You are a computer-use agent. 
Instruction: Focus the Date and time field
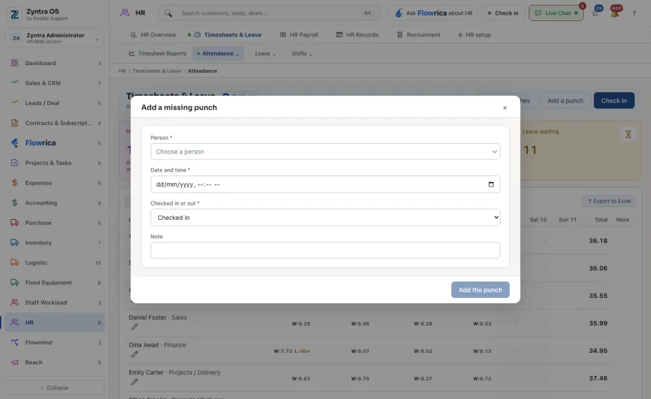click(x=325, y=185)
